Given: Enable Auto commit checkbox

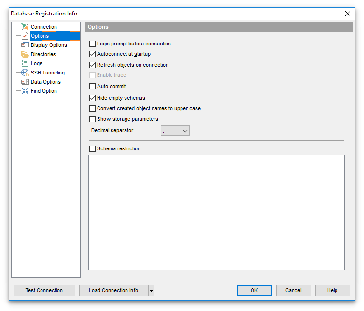Looking at the screenshot, I should click(92, 86).
